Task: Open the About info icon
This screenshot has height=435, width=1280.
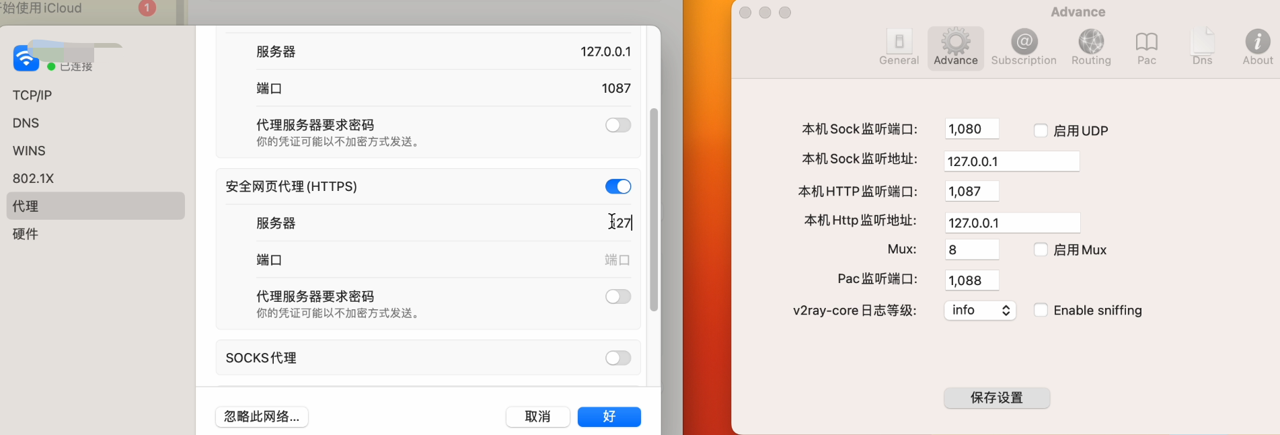Action: pyautogui.click(x=1257, y=42)
